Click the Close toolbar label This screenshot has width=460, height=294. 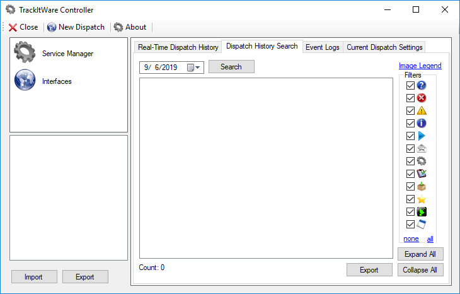click(29, 27)
